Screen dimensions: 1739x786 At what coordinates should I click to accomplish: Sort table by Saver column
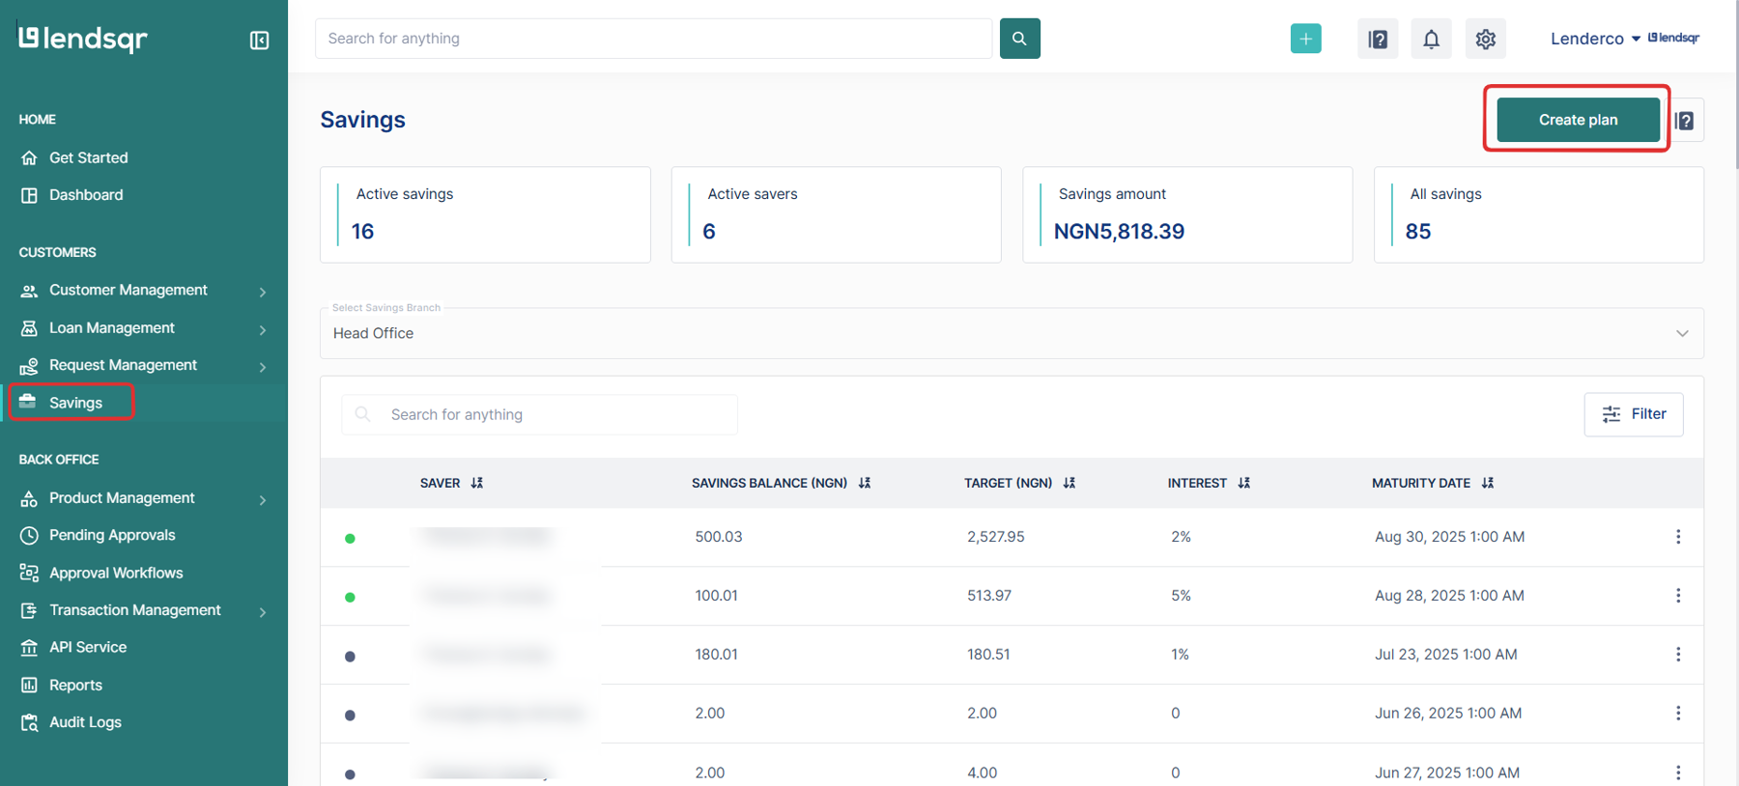(477, 483)
